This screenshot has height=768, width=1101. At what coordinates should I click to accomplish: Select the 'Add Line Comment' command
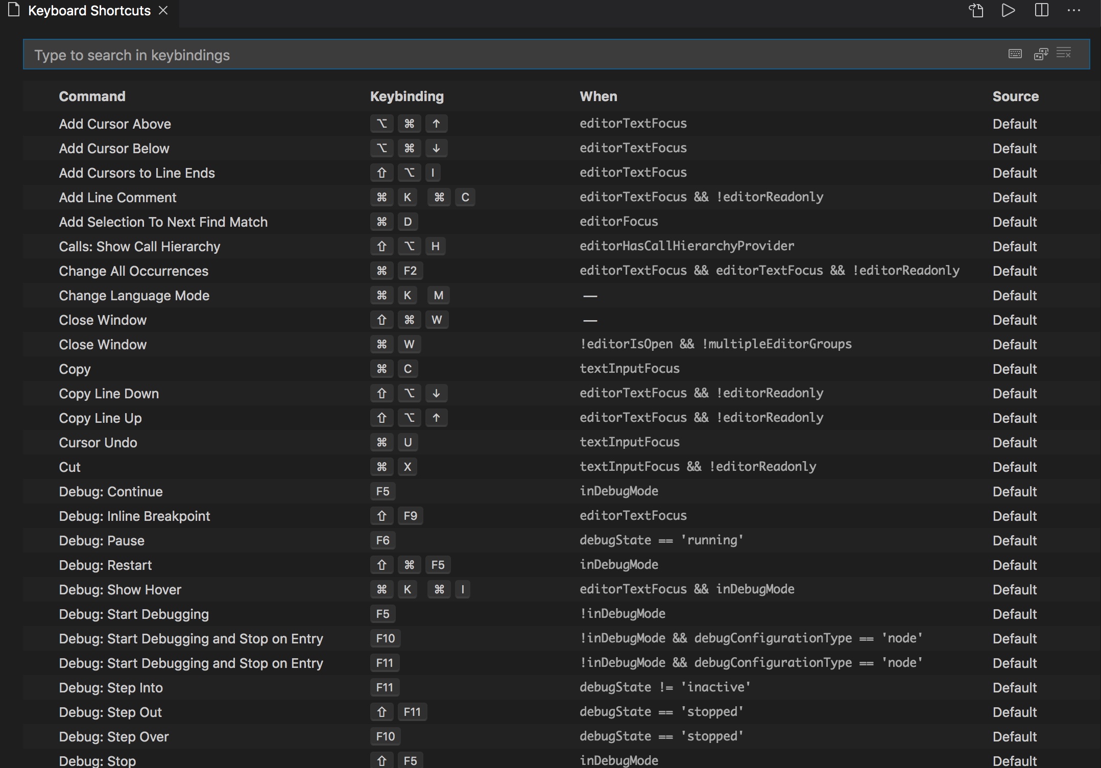[x=117, y=197]
